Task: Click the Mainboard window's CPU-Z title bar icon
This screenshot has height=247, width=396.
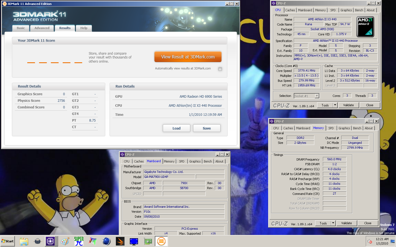Action: [122, 155]
